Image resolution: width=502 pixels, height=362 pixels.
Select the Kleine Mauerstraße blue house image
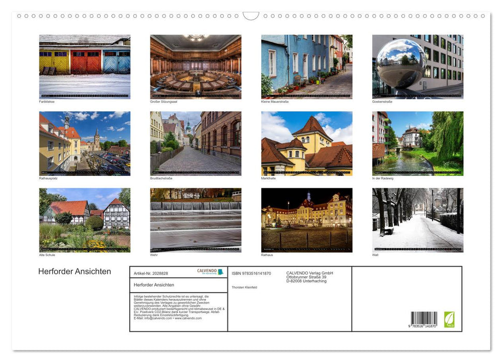pos(306,66)
